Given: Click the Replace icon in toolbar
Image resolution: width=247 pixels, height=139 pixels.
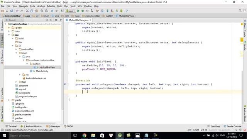Looking at the screenshot, I should 46,11.
